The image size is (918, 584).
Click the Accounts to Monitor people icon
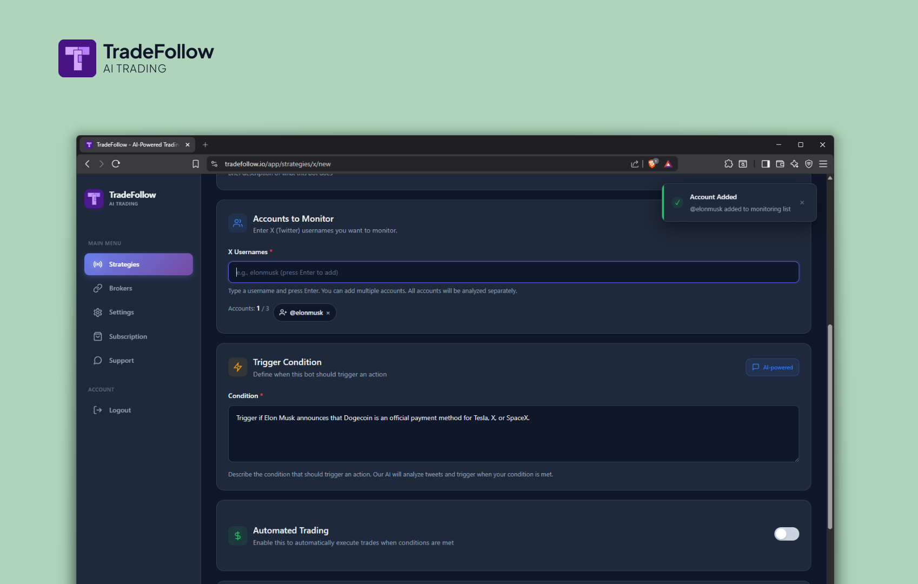coord(237,223)
